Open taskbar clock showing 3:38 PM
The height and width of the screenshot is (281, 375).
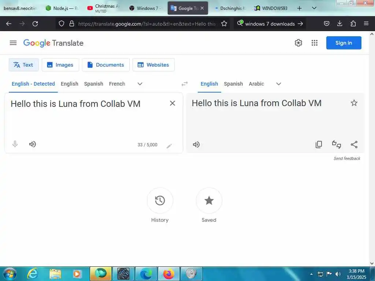[x=356, y=274]
